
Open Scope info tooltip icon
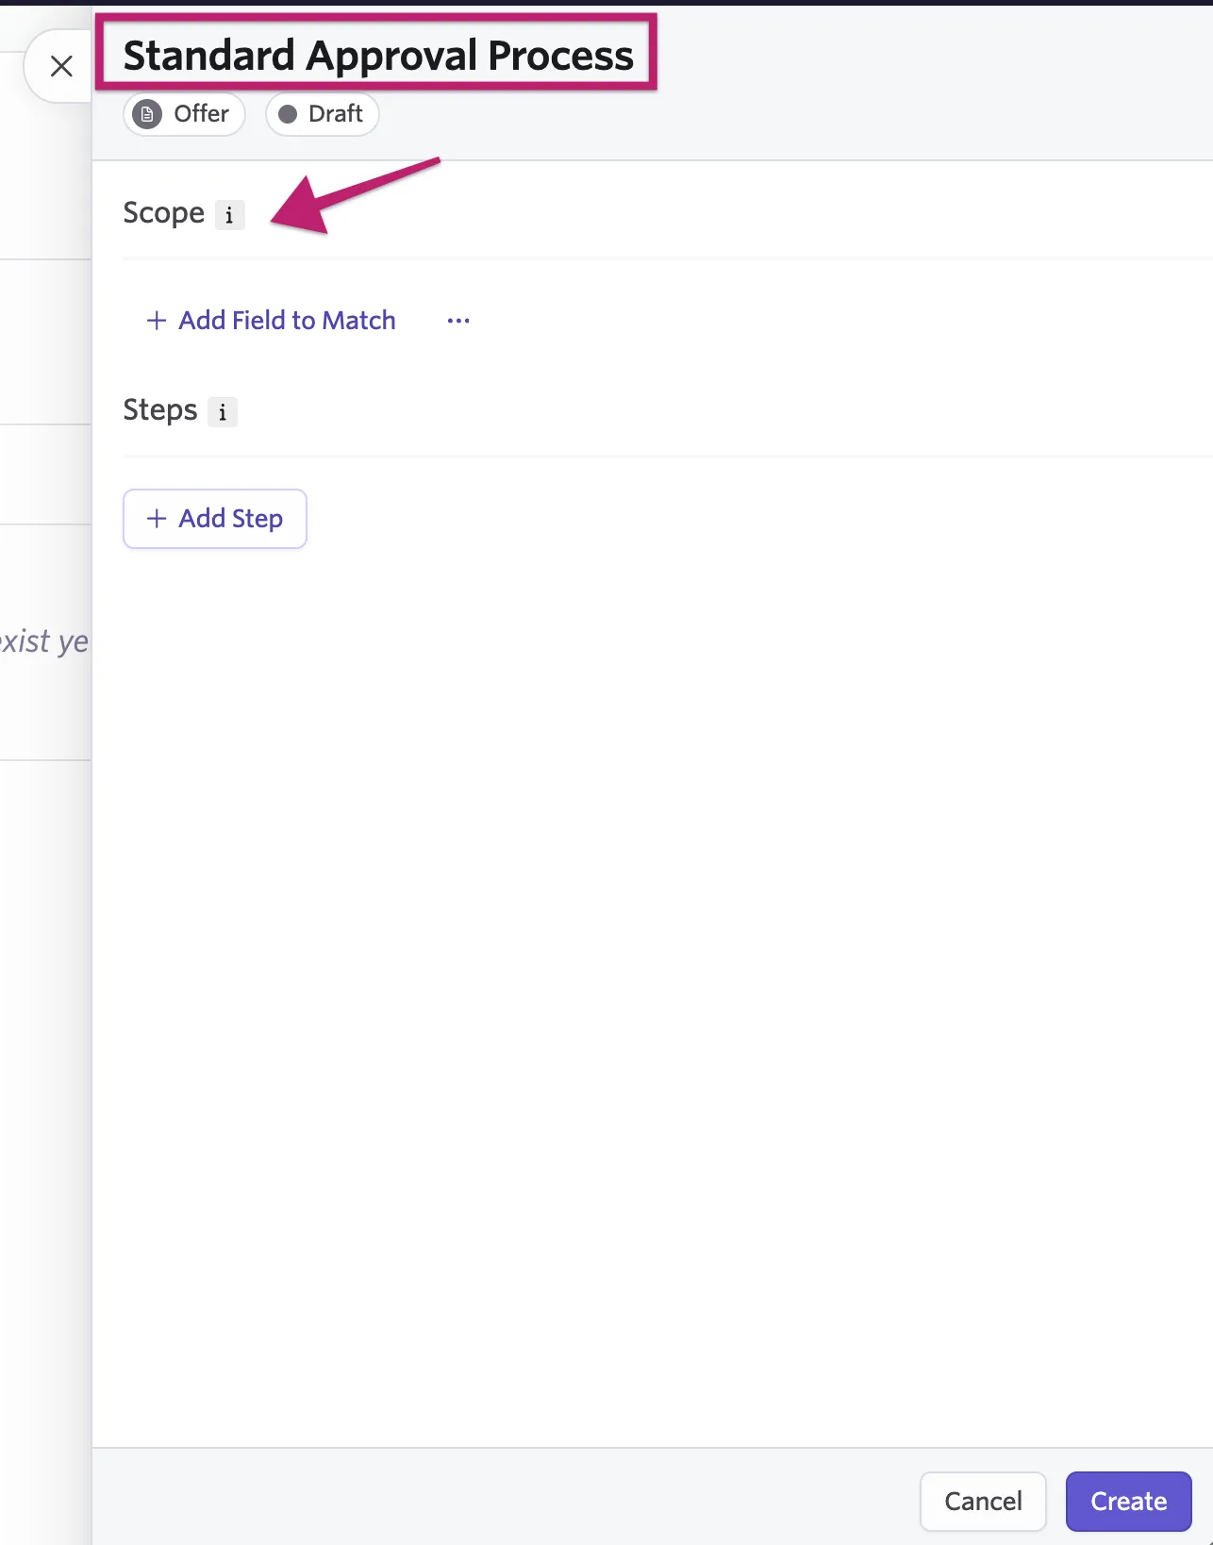(229, 215)
